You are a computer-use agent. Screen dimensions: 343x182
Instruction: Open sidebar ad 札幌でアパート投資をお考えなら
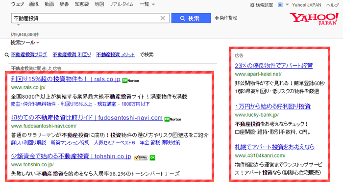pos(275,147)
